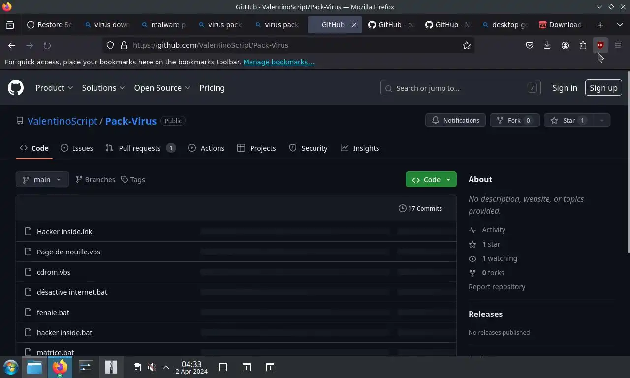Open the main branch selector dropdown
630x378 pixels.
click(x=42, y=179)
